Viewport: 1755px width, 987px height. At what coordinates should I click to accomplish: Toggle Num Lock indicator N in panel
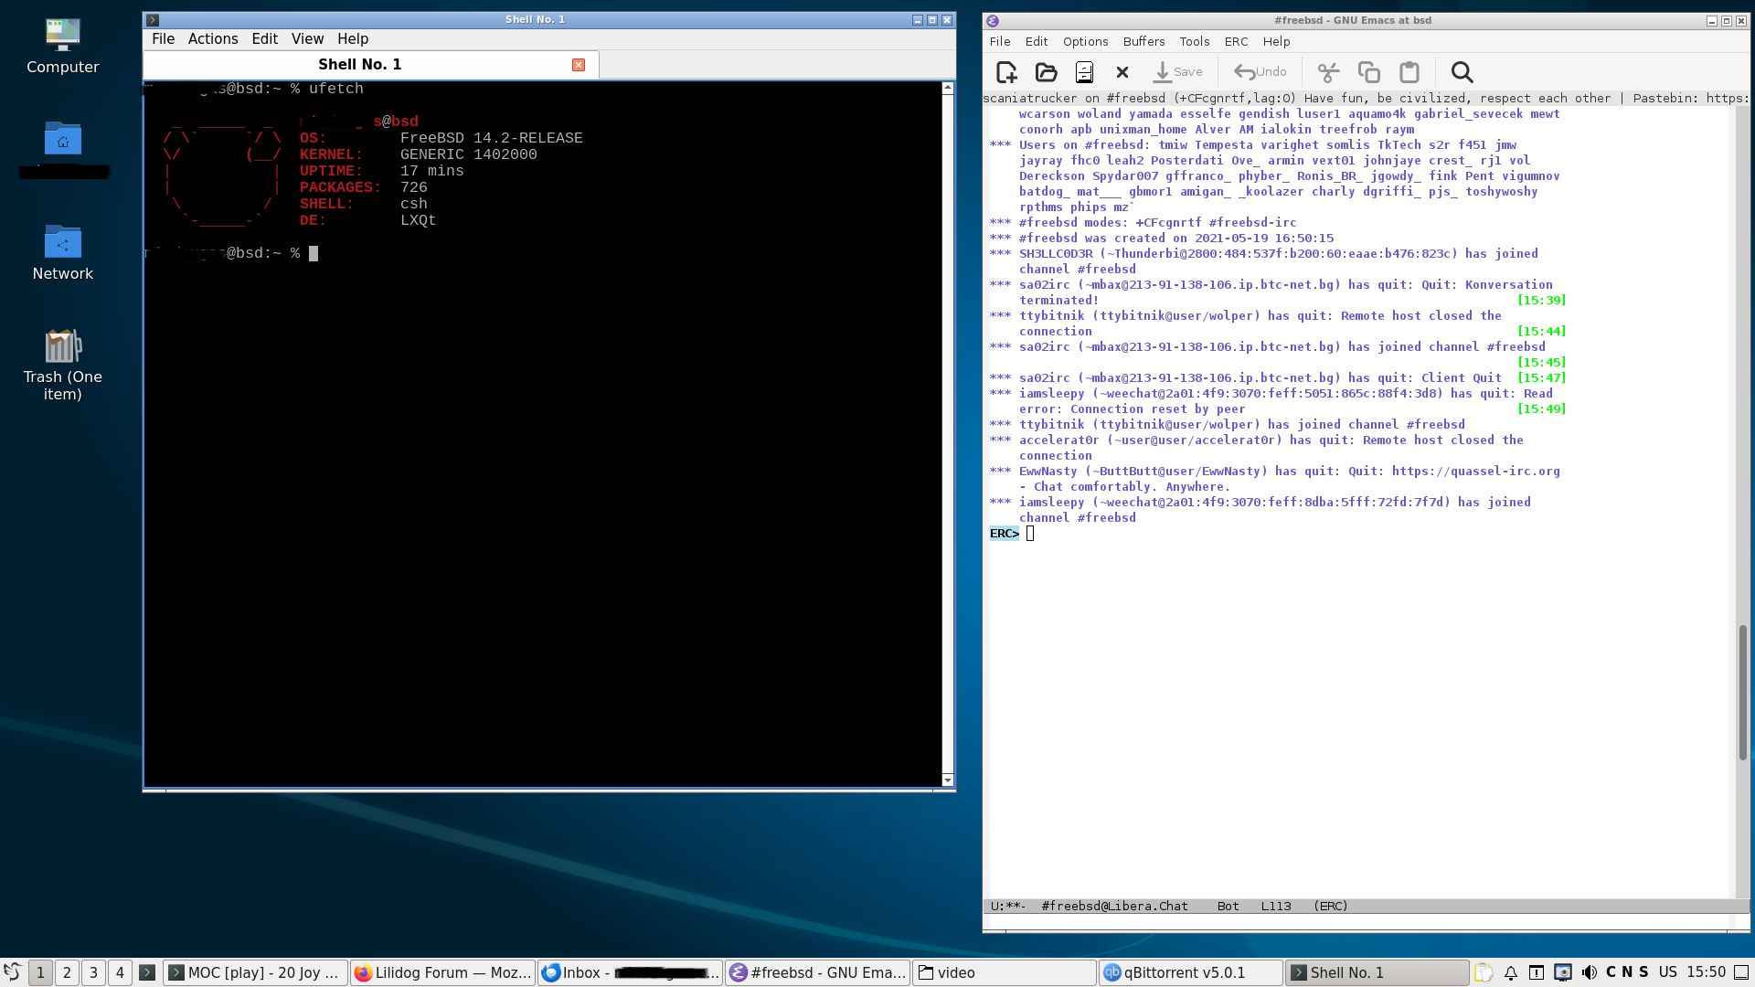[x=1627, y=972]
